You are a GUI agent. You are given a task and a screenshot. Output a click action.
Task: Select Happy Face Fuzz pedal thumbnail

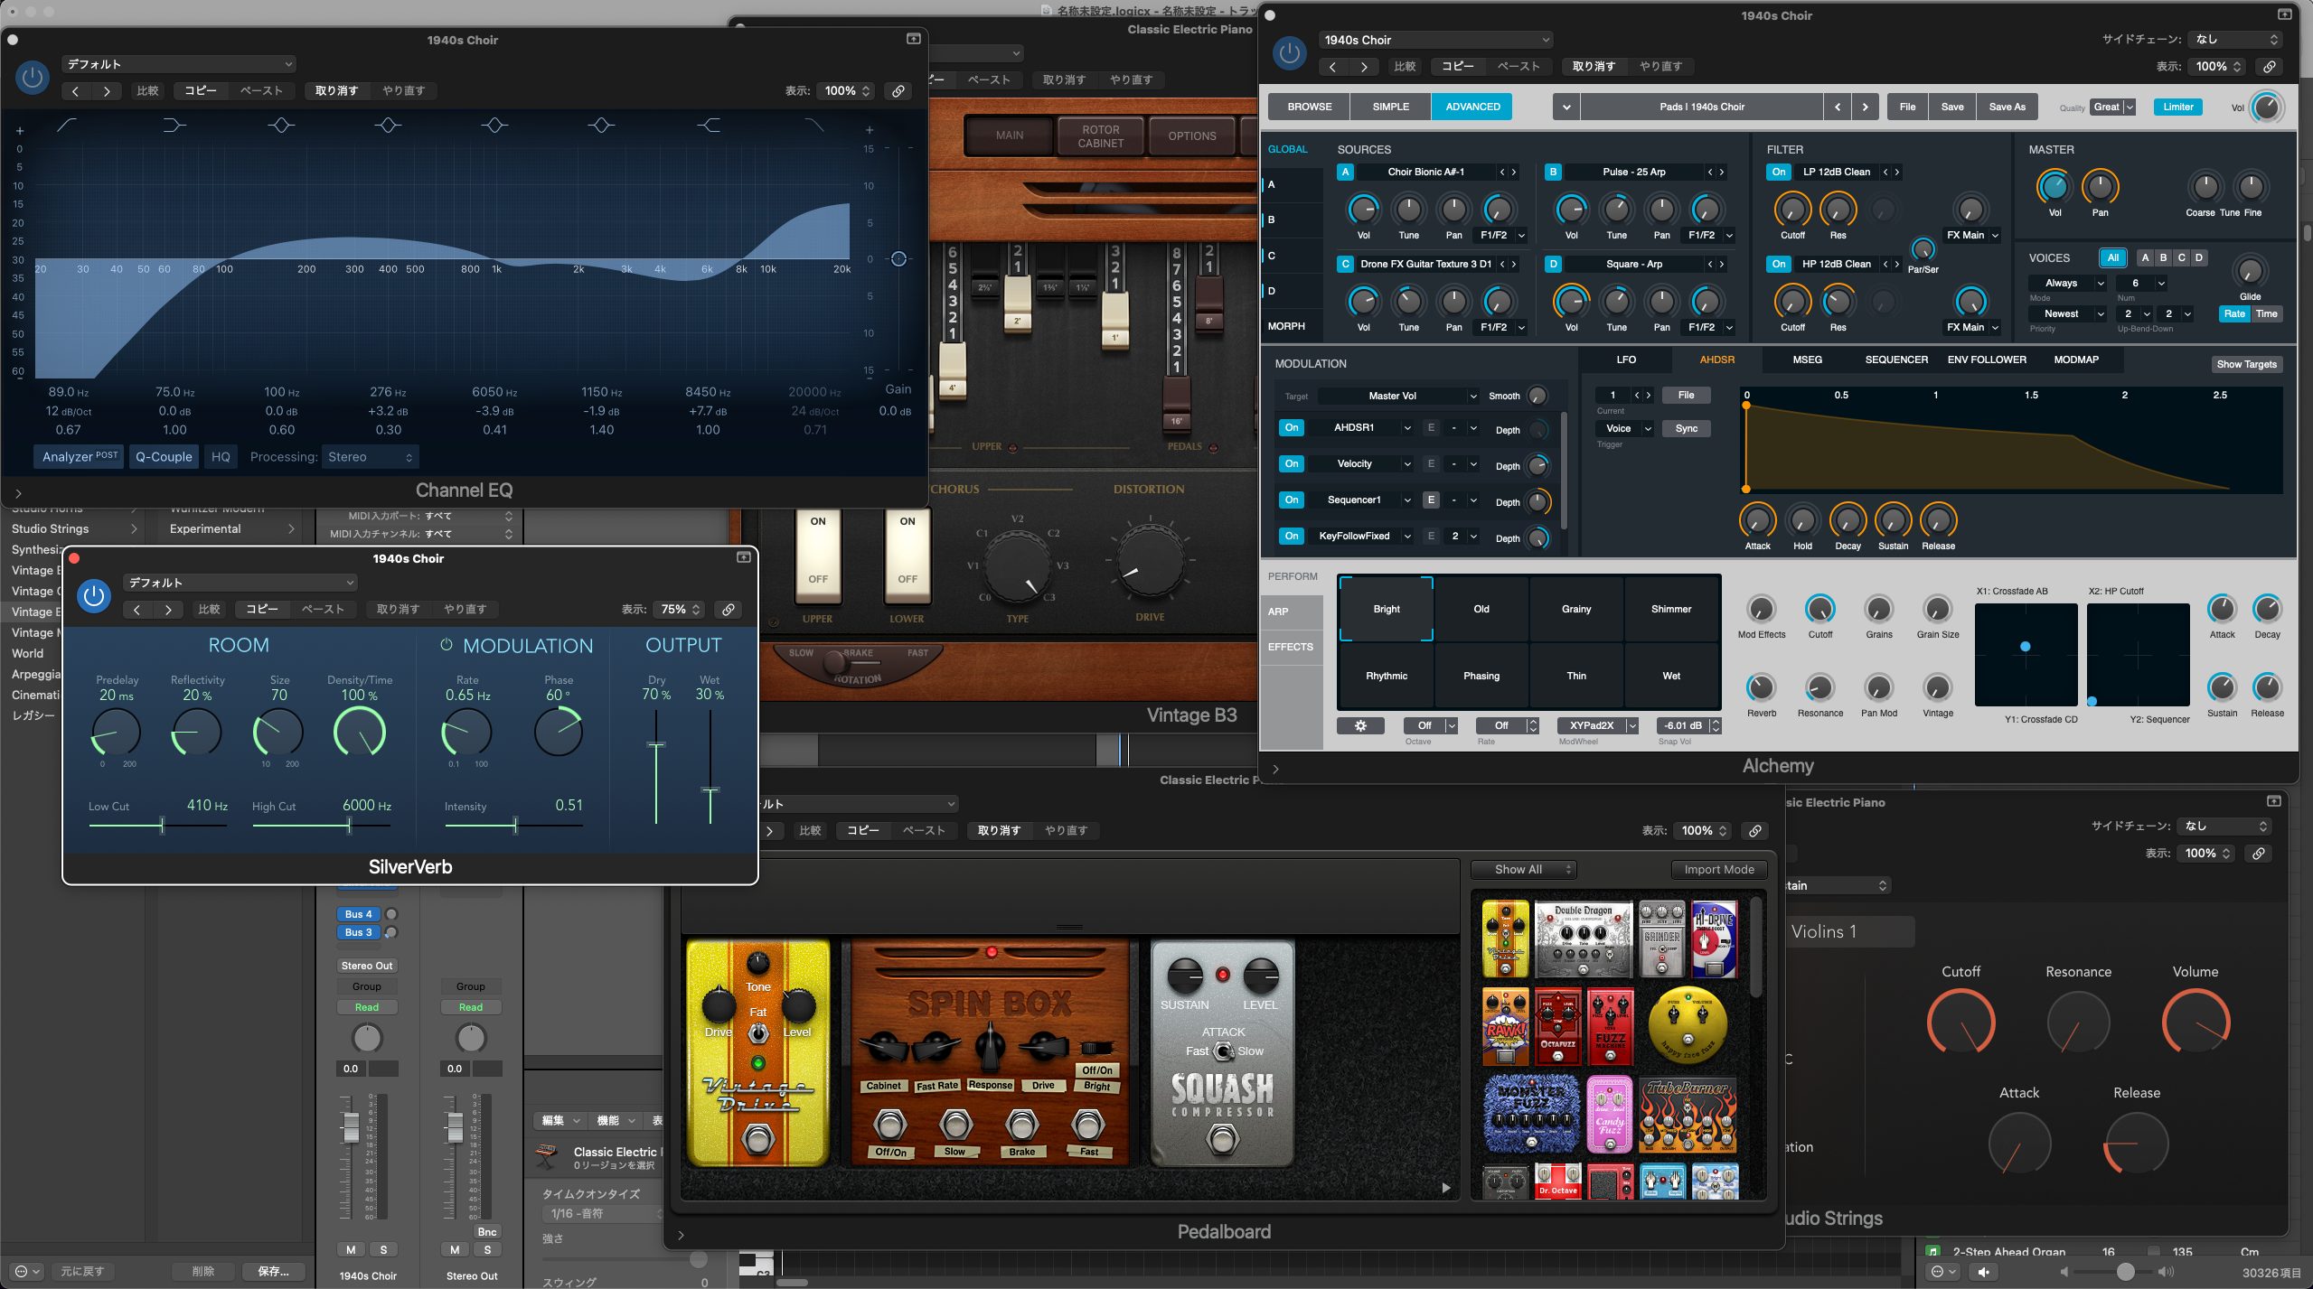coord(1687,1026)
